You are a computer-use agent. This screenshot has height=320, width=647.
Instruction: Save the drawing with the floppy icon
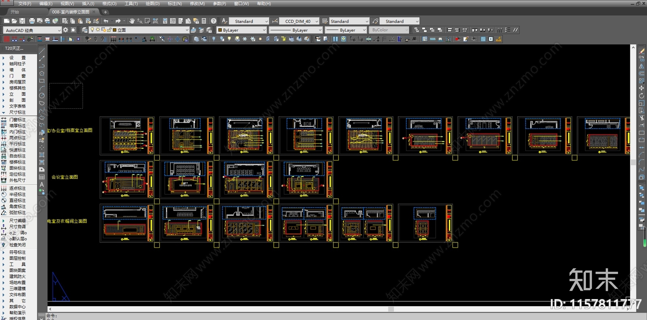[22, 21]
